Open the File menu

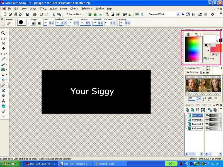[x=9, y=9]
